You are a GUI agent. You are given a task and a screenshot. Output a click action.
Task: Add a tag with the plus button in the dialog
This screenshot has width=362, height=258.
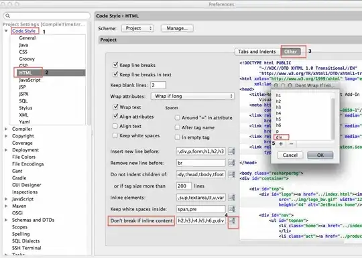(x=281, y=144)
